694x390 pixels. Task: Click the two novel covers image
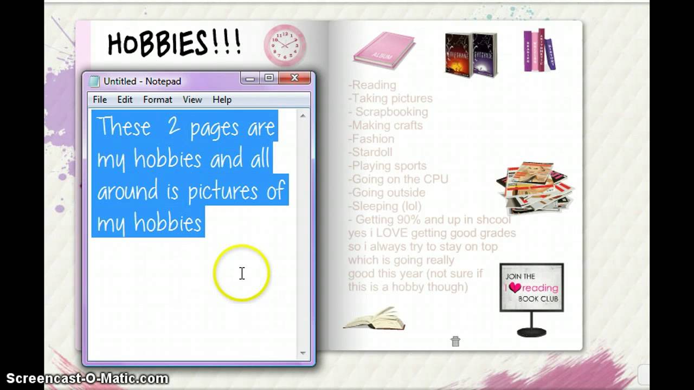point(471,55)
